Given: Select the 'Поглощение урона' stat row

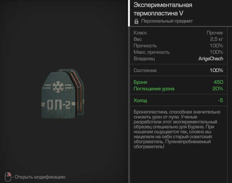Looking at the screenshot, I should (x=178, y=89).
